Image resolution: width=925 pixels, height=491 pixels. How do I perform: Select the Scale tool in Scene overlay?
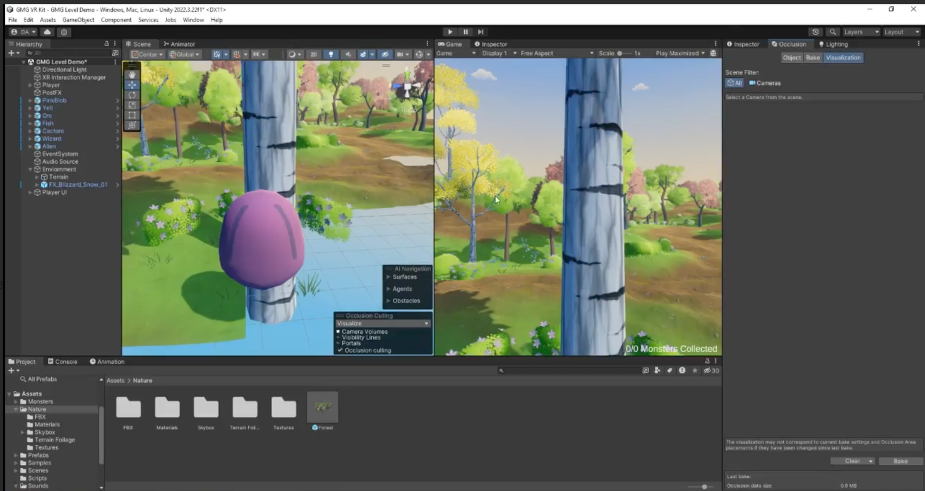pyautogui.click(x=132, y=105)
